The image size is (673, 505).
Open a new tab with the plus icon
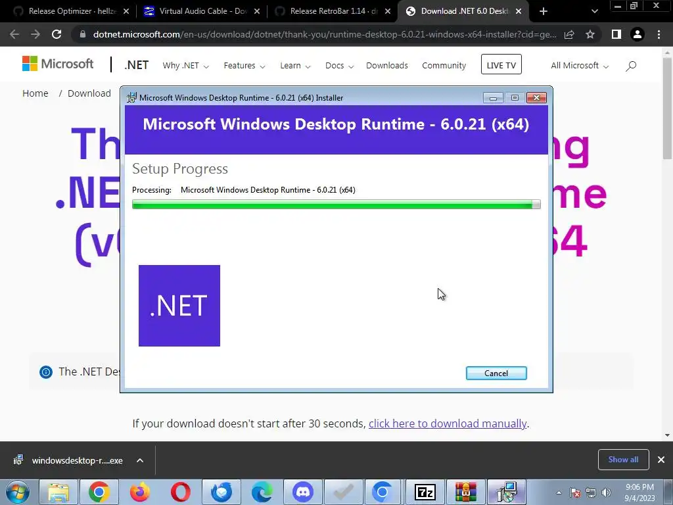pyautogui.click(x=544, y=11)
